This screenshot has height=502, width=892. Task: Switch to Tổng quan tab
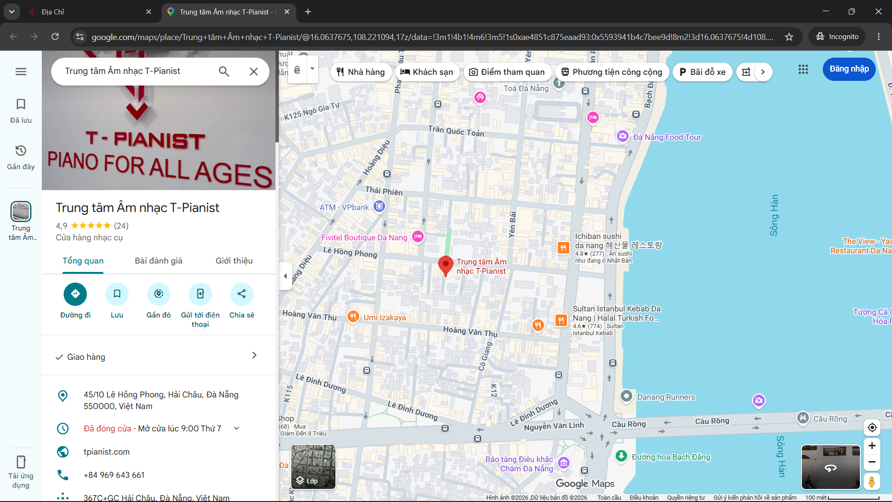83,261
